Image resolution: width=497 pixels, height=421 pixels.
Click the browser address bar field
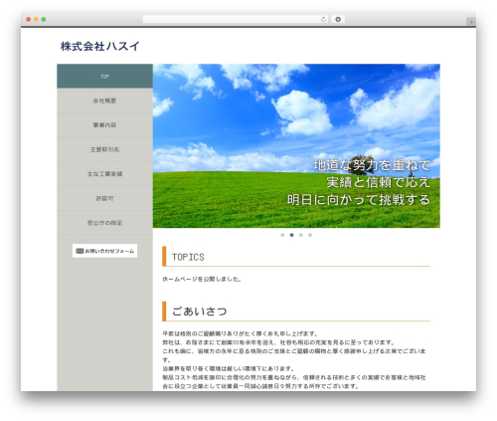(x=235, y=19)
